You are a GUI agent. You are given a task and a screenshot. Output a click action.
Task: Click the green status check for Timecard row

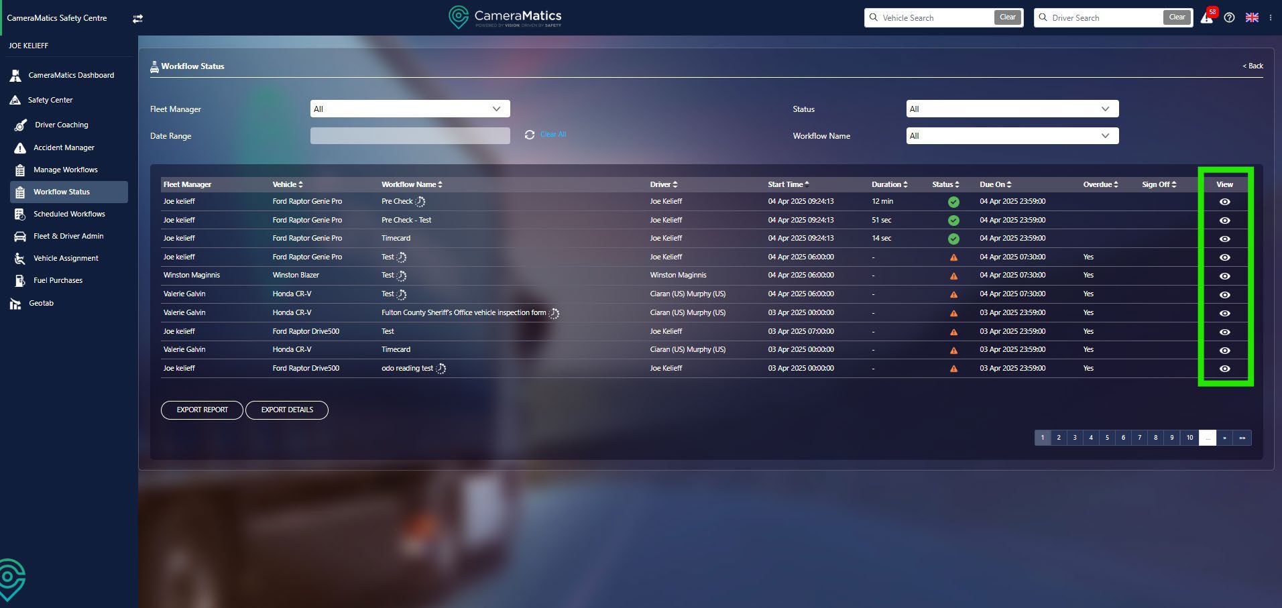pyautogui.click(x=953, y=239)
